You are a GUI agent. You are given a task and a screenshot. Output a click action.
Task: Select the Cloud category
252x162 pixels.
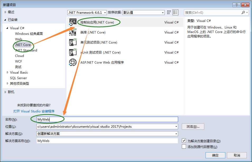coord(20,56)
